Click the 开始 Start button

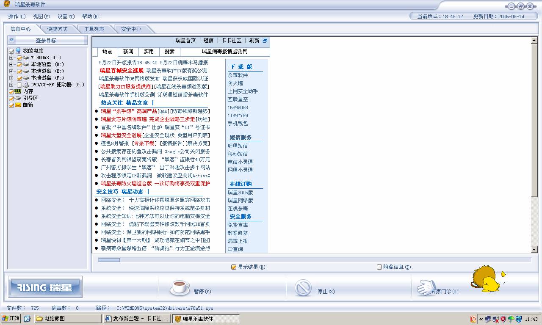(x=11, y=319)
